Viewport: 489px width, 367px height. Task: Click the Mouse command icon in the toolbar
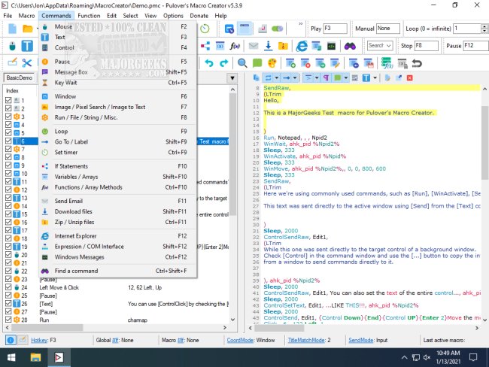pyautogui.click(x=12, y=46)
